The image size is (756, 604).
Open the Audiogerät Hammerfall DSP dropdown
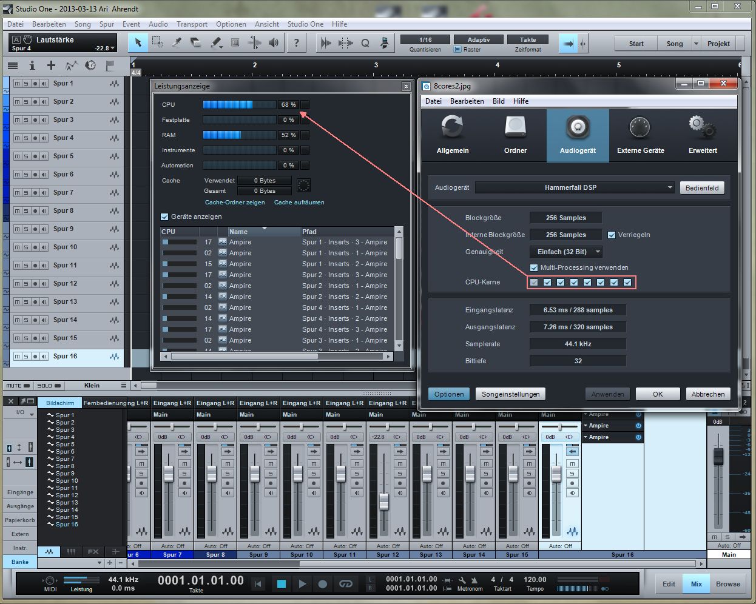(x=575, y=187)
